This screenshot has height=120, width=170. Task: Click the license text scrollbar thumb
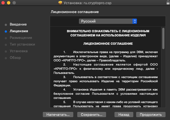(x=163, y=39)
